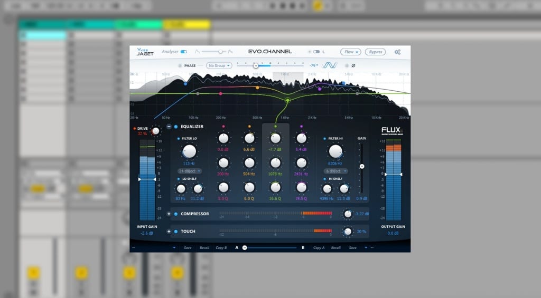Click Recall for preset slot B
Image resolution: width=541 pixels, height=298 pixels.
click(x=335, y=248)
